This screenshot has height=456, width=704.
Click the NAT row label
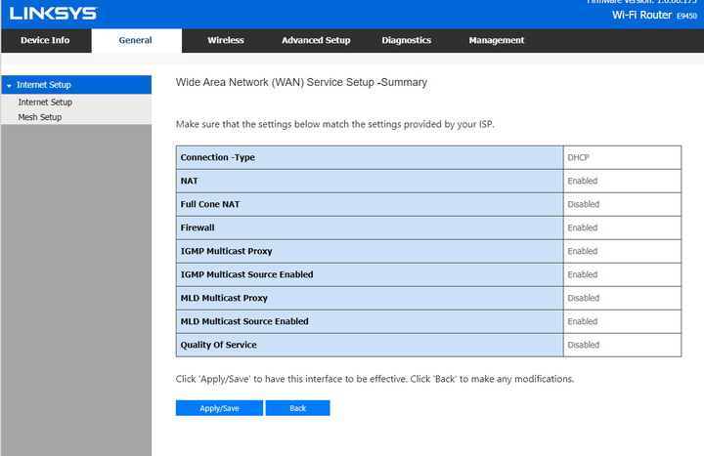point(189,181)
